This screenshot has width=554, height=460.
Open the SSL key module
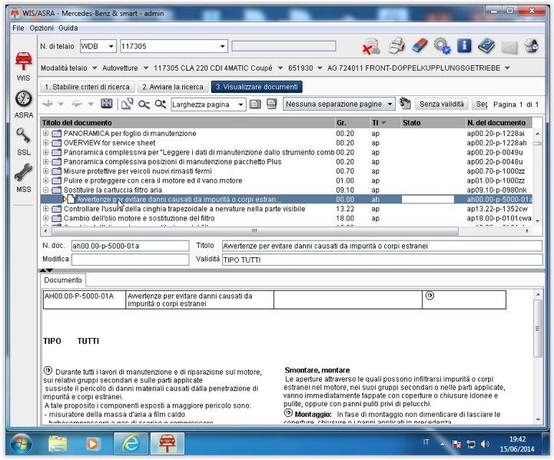tap(23, 142)
